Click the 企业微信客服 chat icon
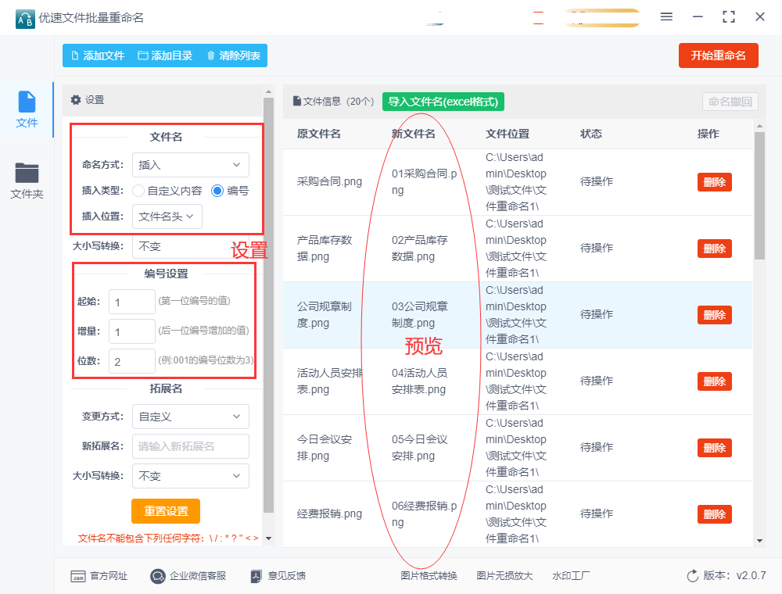The width and height of the screenshot is (782, 594). pyautogui.click(x=158, y=577)
